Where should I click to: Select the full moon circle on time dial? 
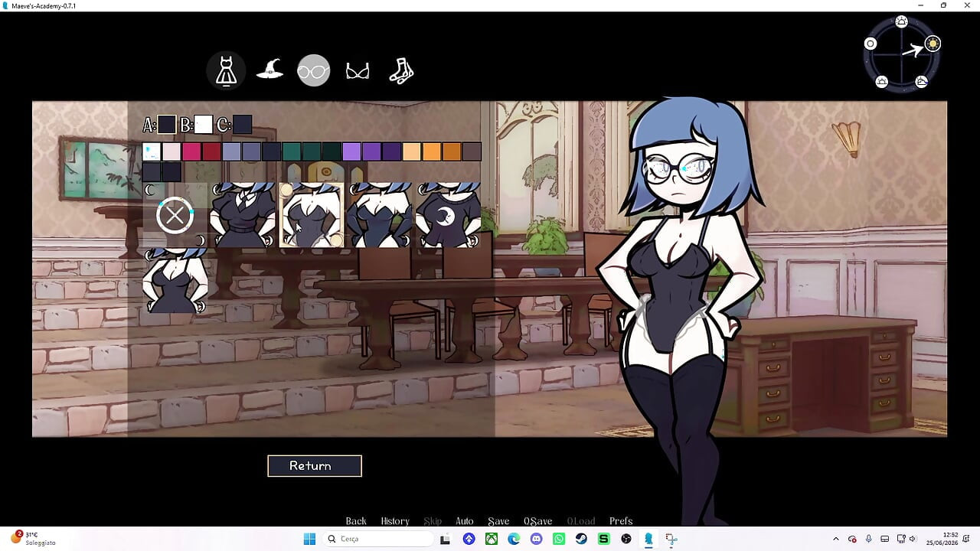[x=871, y=44]
